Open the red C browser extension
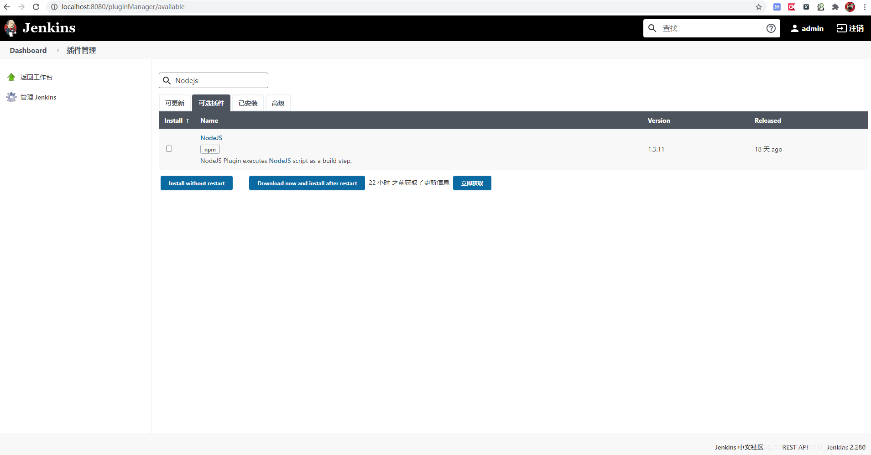The image size is (871, 455). [792, 7]
